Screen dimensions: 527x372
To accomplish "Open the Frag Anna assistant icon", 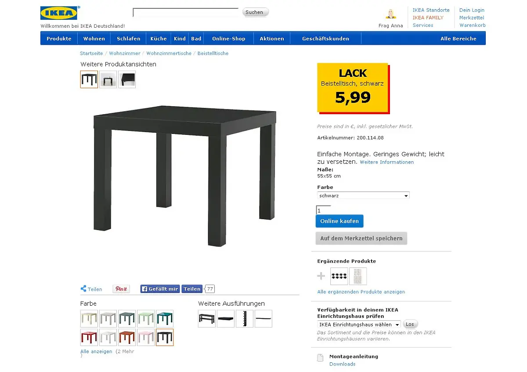I will (x=390, y=14).
